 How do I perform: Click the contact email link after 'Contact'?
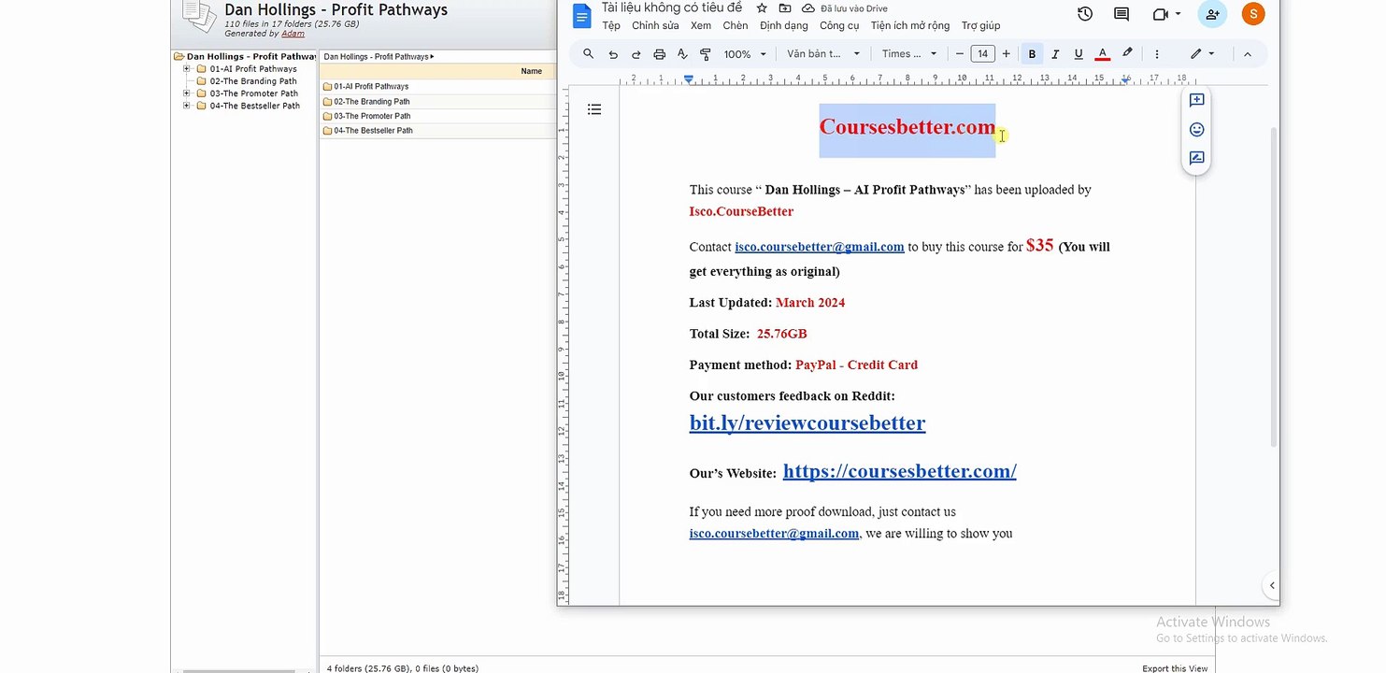820,247
